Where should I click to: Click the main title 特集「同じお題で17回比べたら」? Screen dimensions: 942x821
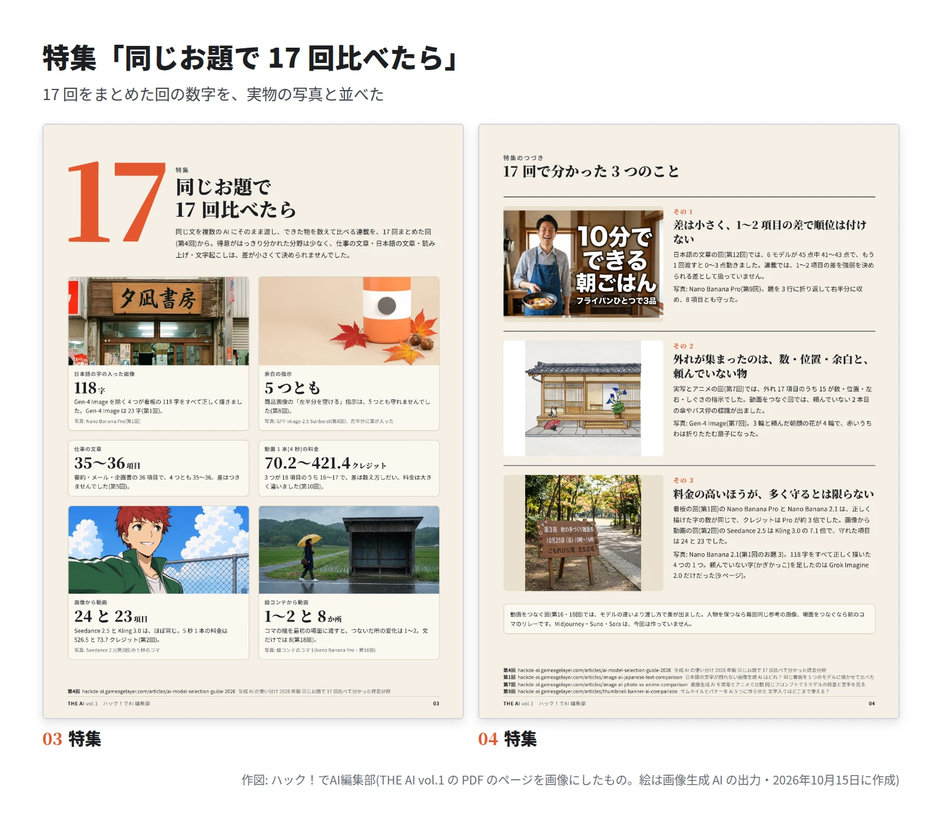click(251, 58)
